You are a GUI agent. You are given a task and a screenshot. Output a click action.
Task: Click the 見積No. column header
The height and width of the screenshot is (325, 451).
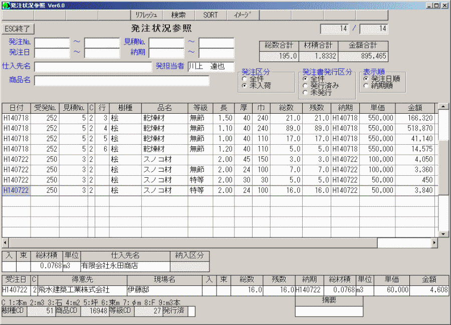[74, 108]
